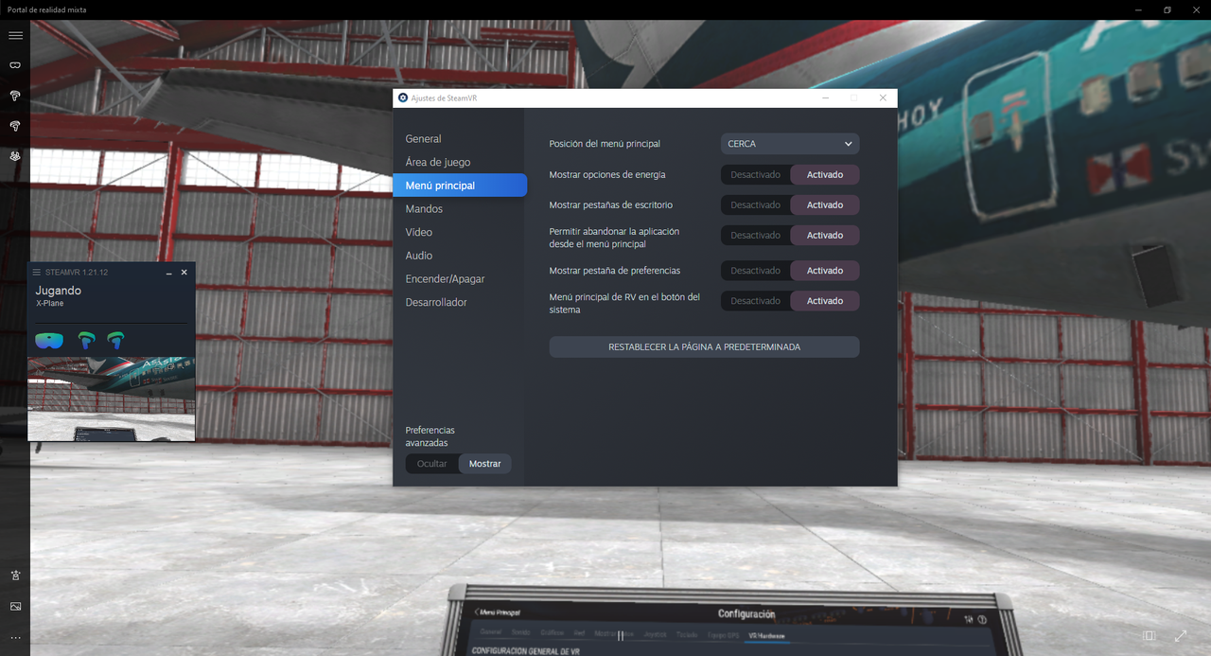
Task: Minimize the Portal de realidad mixta window
Action: point(1140,9)
